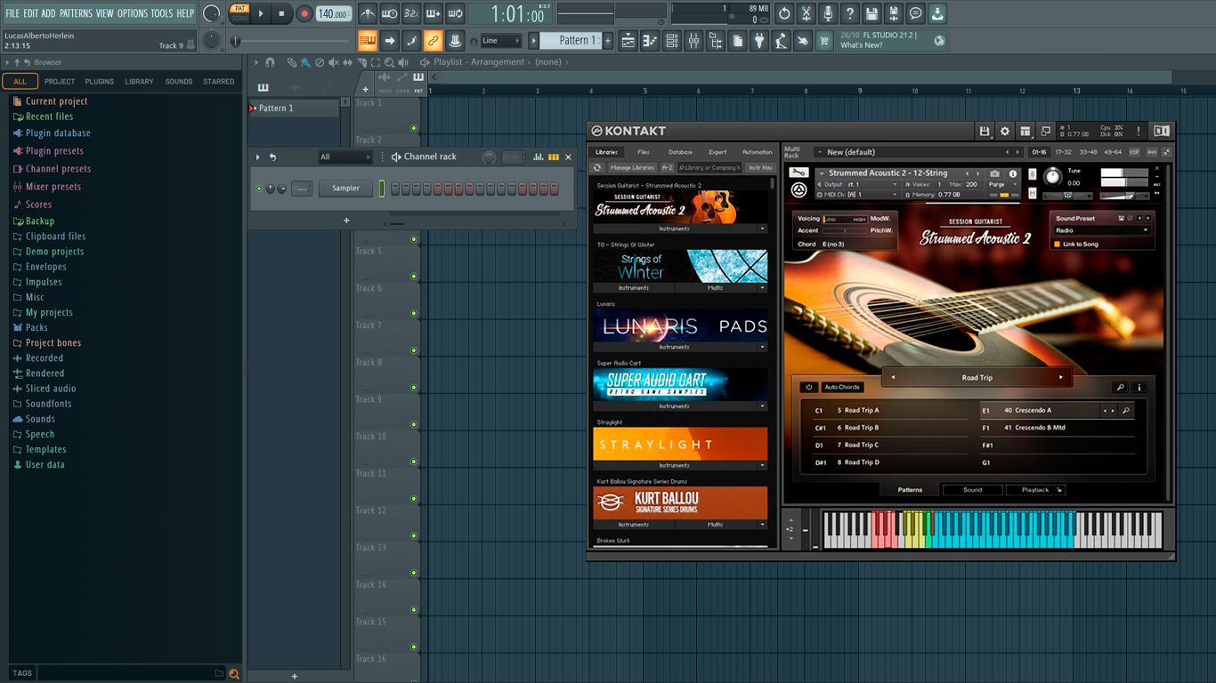Viewport: 1216px width, 683px height.
Task: Open the Packs folder in browser
Action: click(36, 327)
